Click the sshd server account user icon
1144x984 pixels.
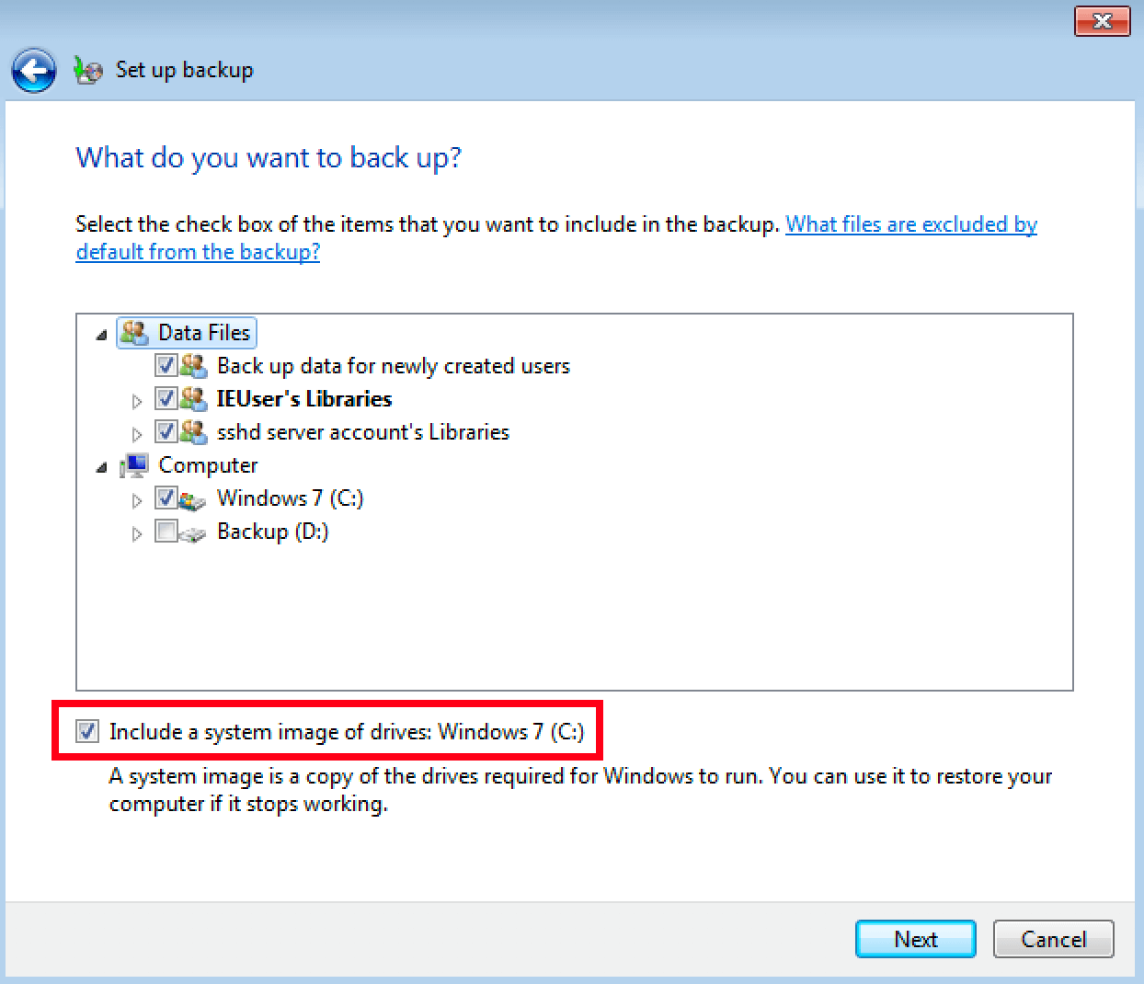click(193, 432)
